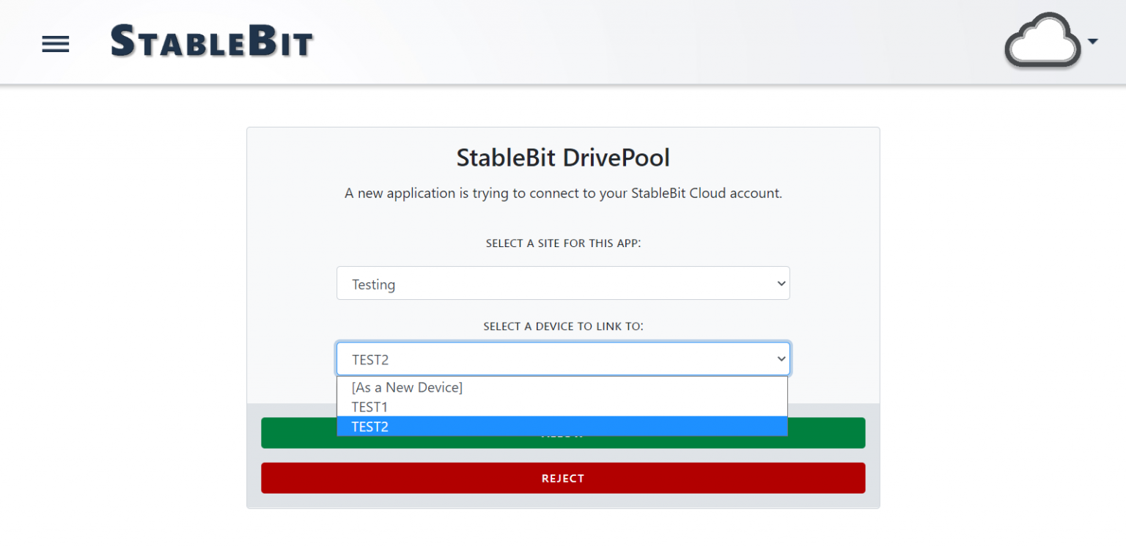The width and height of the screenshot is (1126, 547).
Task: Open the device selection dropdown showing TEST2
Action: tap(563, 359)
